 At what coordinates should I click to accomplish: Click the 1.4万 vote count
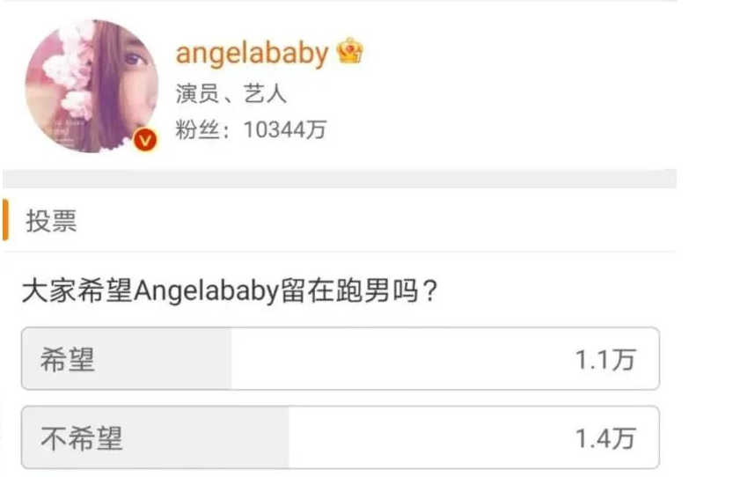tap(605, 438)
